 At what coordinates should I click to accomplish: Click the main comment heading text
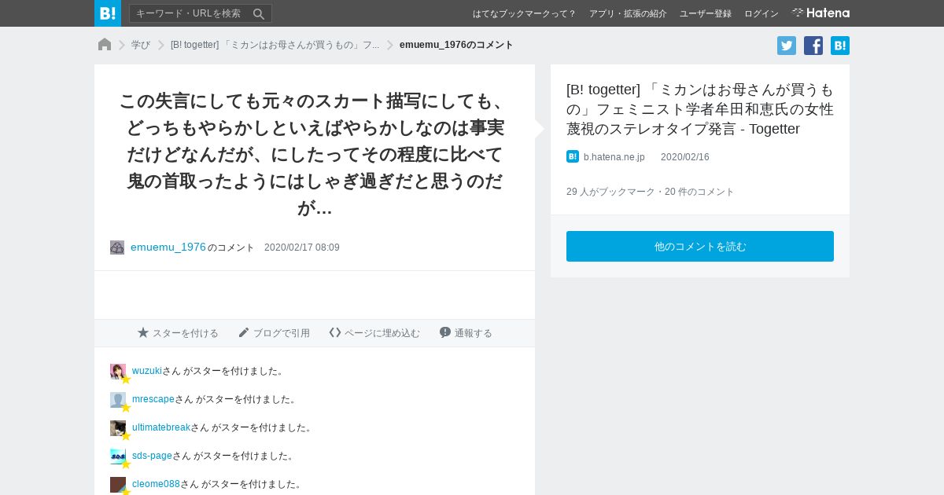coord(315,155)
